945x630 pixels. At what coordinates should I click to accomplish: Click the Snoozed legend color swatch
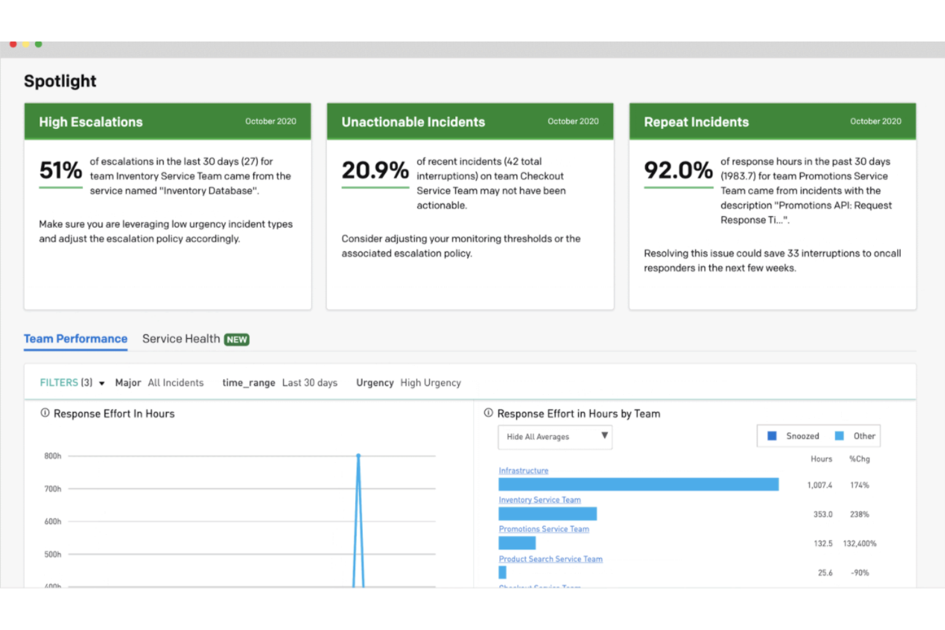point(771,435)
